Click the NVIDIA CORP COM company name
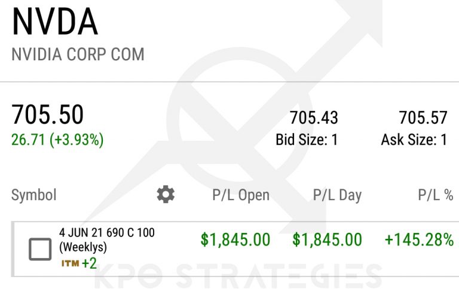This screenshot has width=459, height=289. (78, 55)
